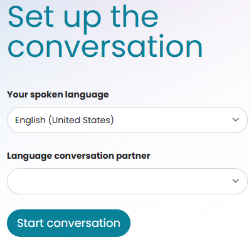Click the Start conversation button
The width and height of the screenshot is (251, 240).
(x=68, y=223)
